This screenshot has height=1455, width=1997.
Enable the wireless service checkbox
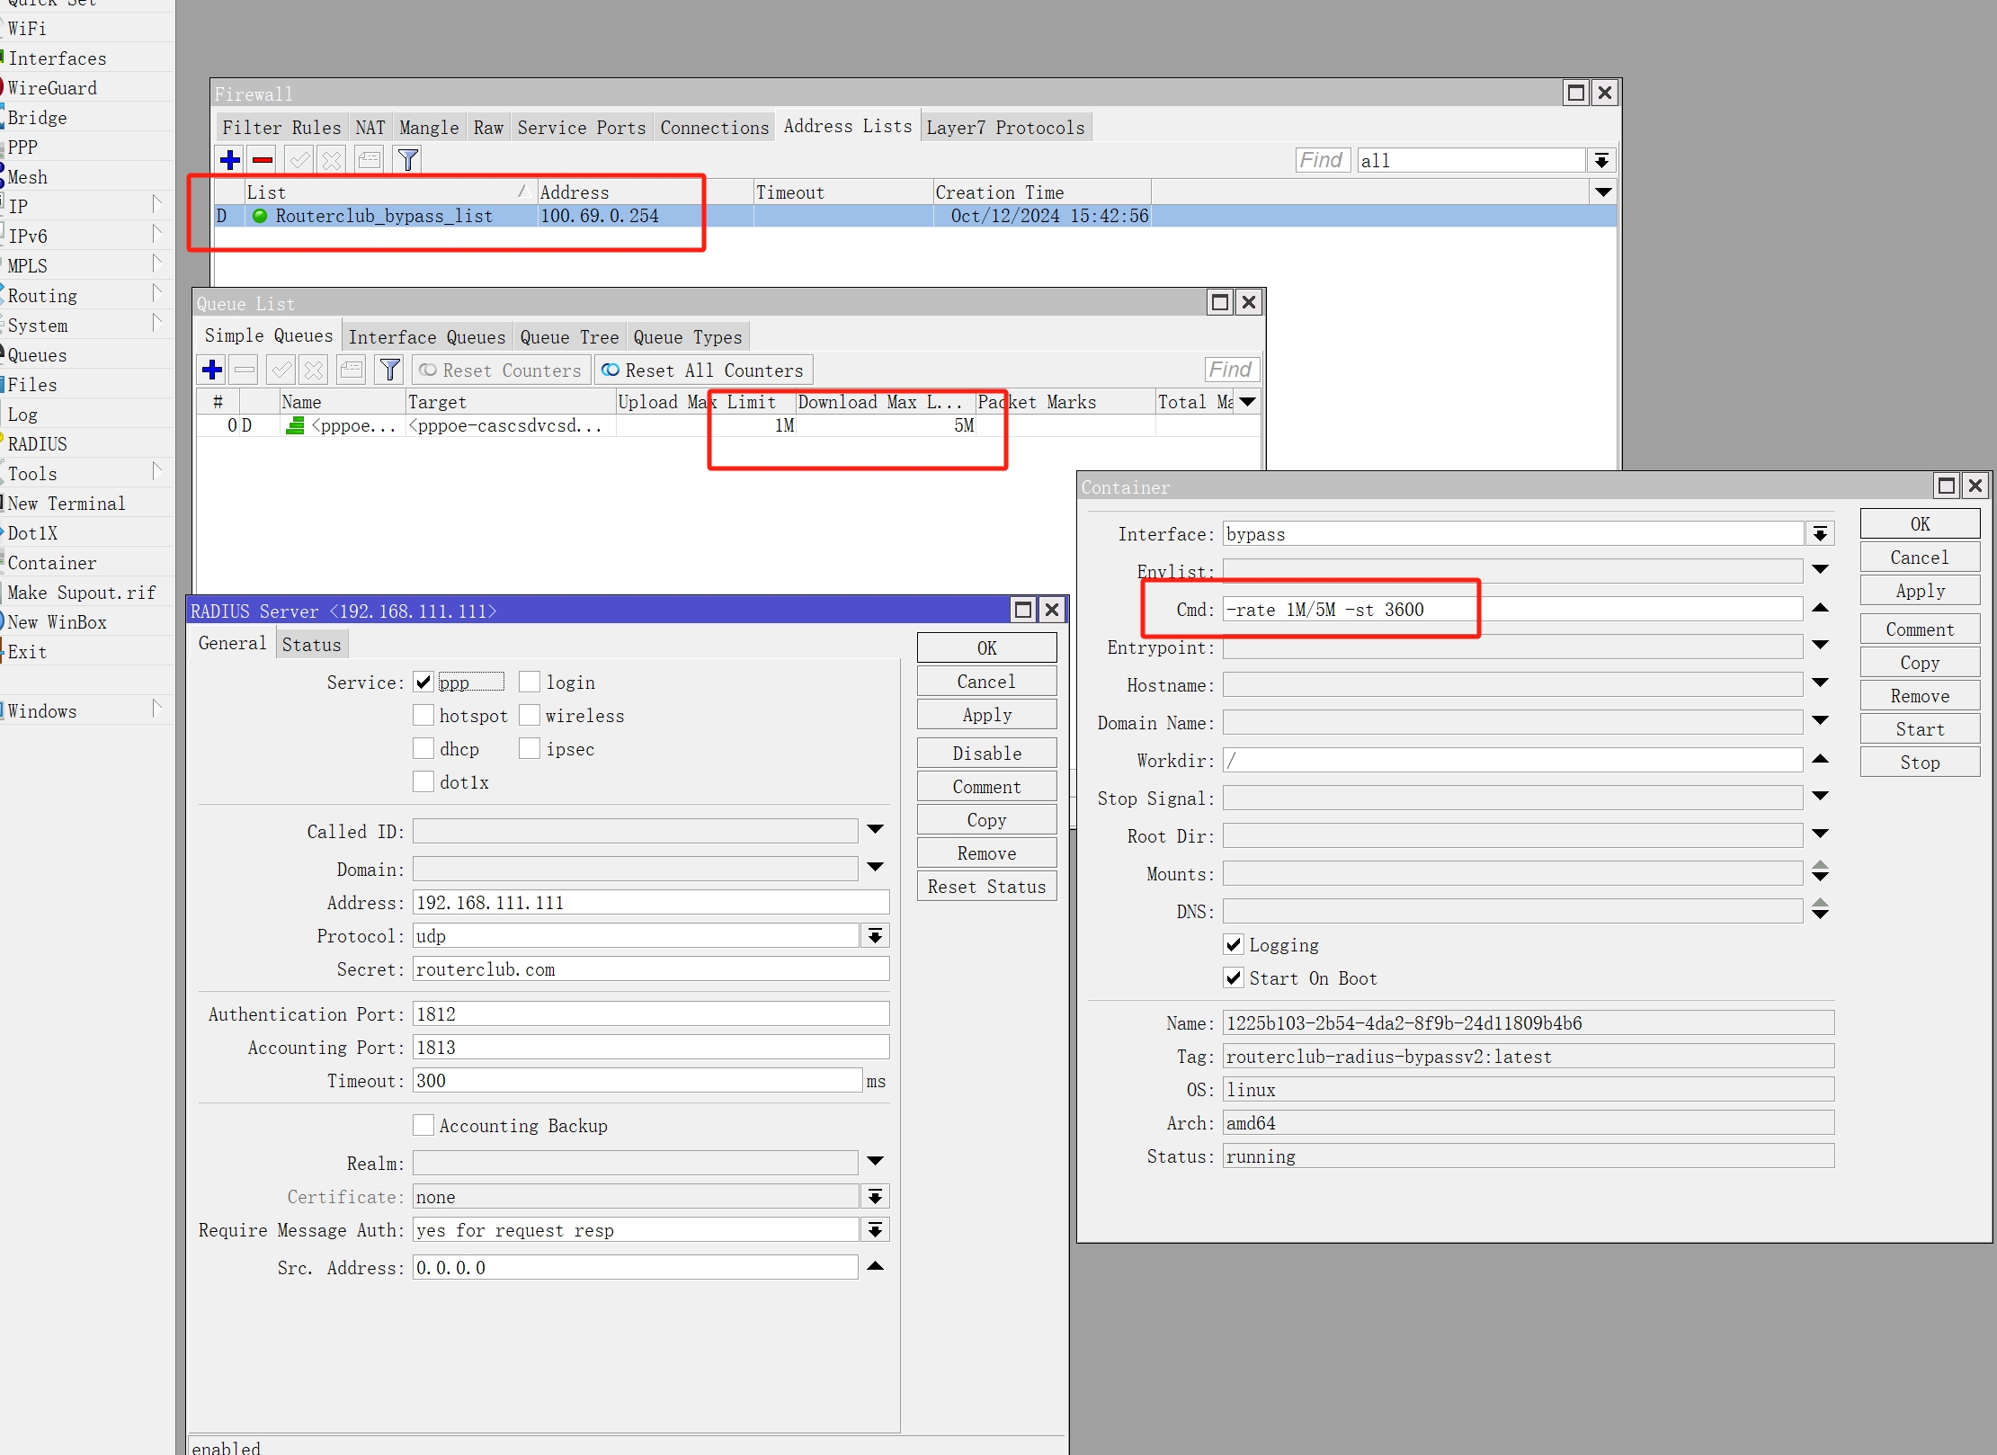pos(530,715)
